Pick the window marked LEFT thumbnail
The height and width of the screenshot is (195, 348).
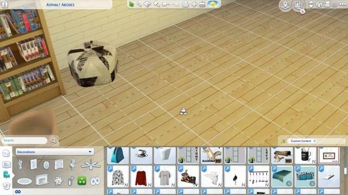(x=259, y=155)
